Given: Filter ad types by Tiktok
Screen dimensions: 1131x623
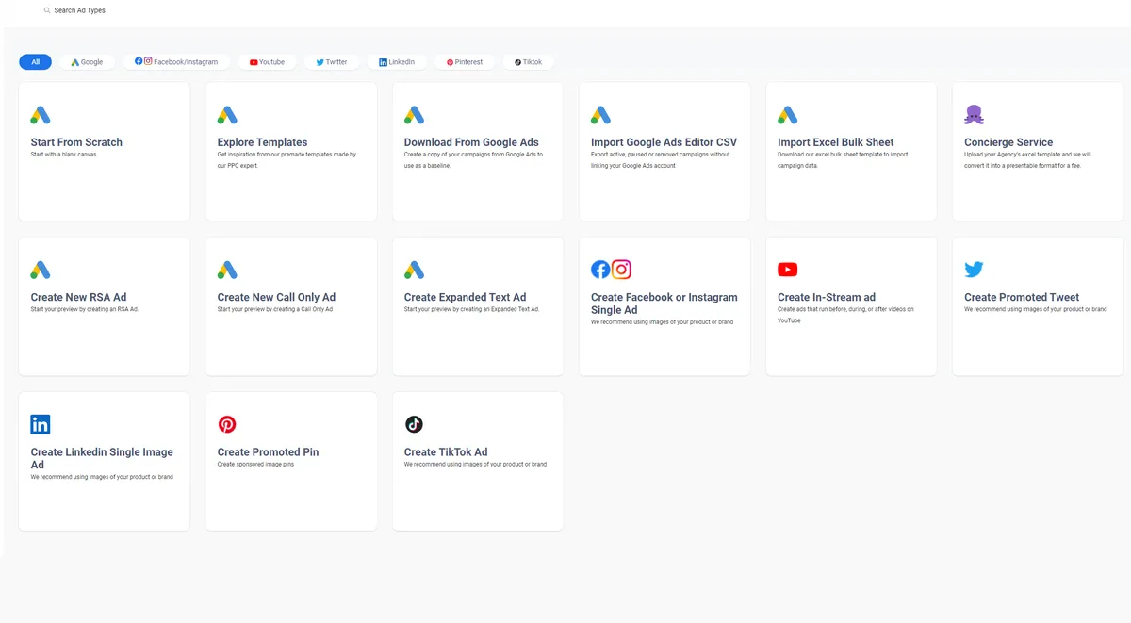Looking at the screenshot, I should pyautogui.click(x=529, y=62).
